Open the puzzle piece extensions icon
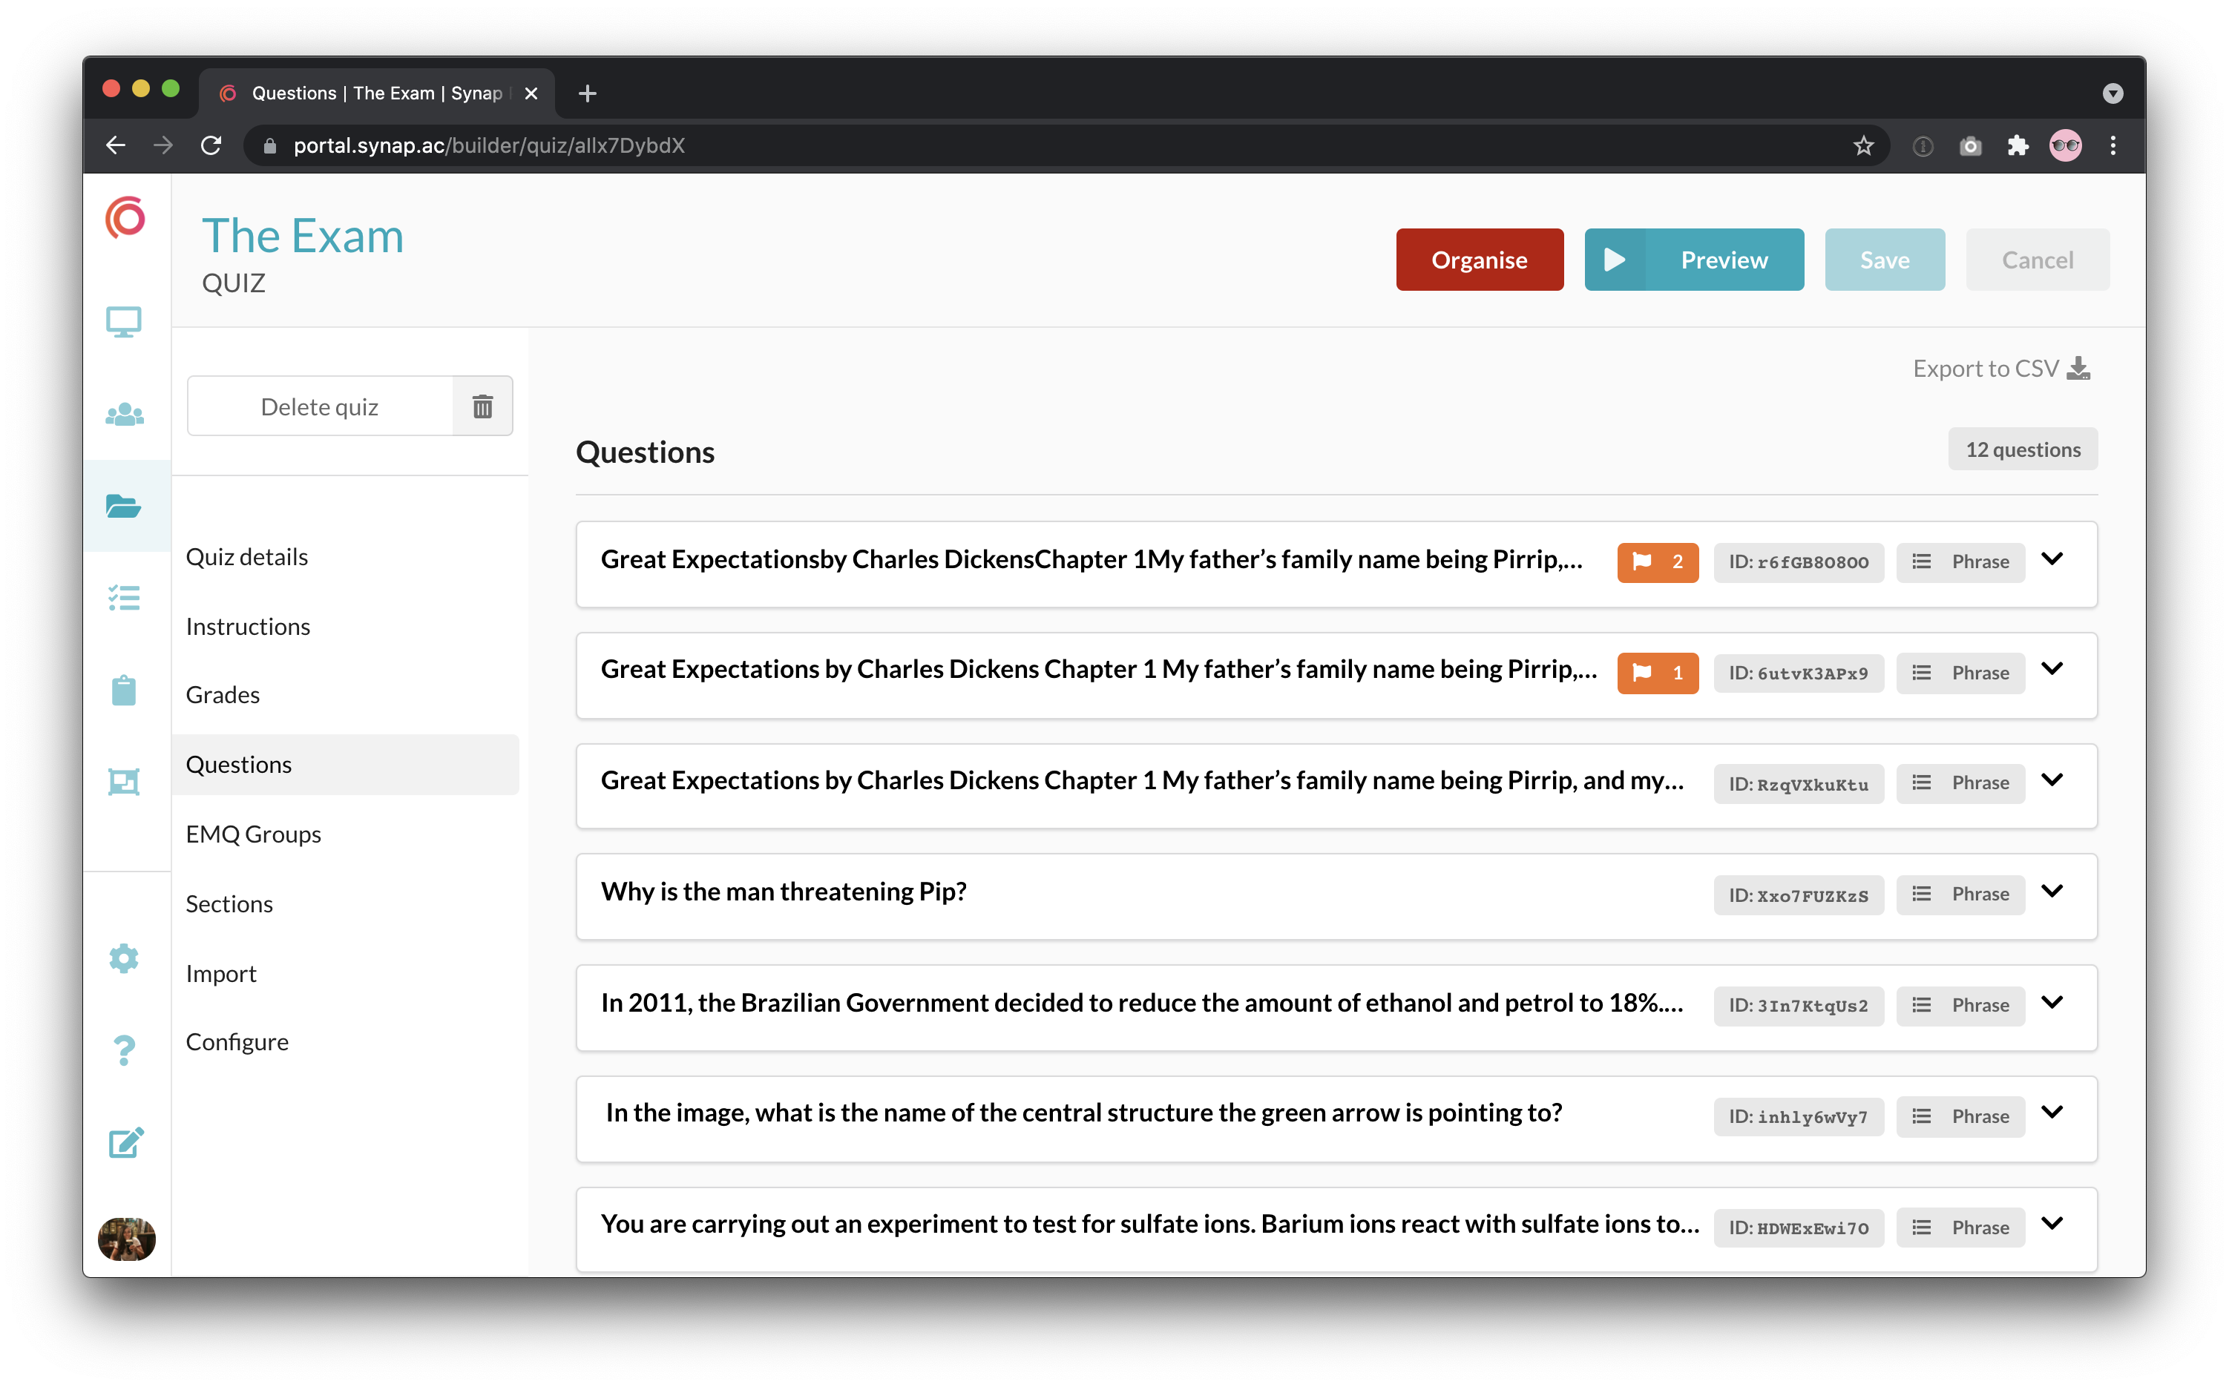The height and width of the screenshot is (1387, 2229). [2017, 145]
